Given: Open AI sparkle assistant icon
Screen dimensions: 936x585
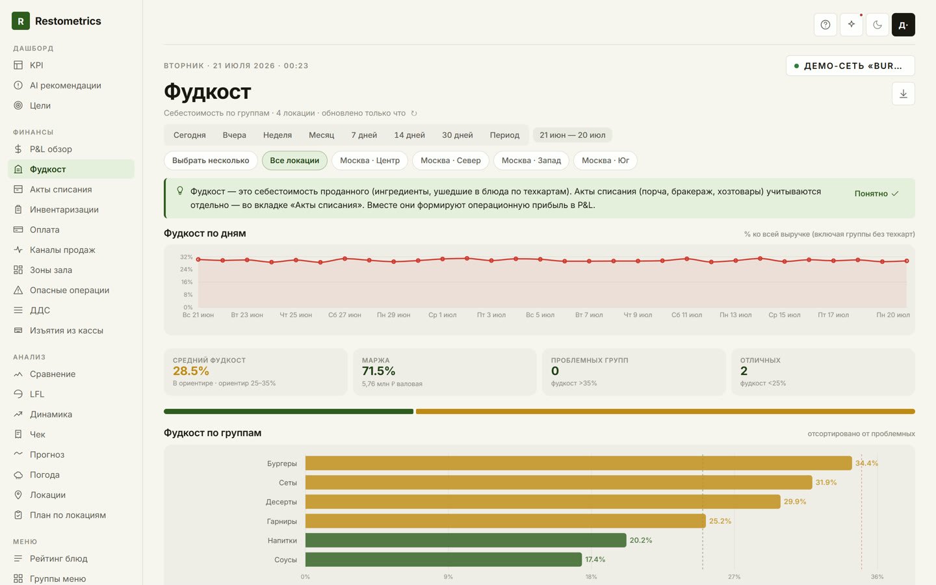Looking at the screenshot, I should pyautogui.click(x=851, y=25).
